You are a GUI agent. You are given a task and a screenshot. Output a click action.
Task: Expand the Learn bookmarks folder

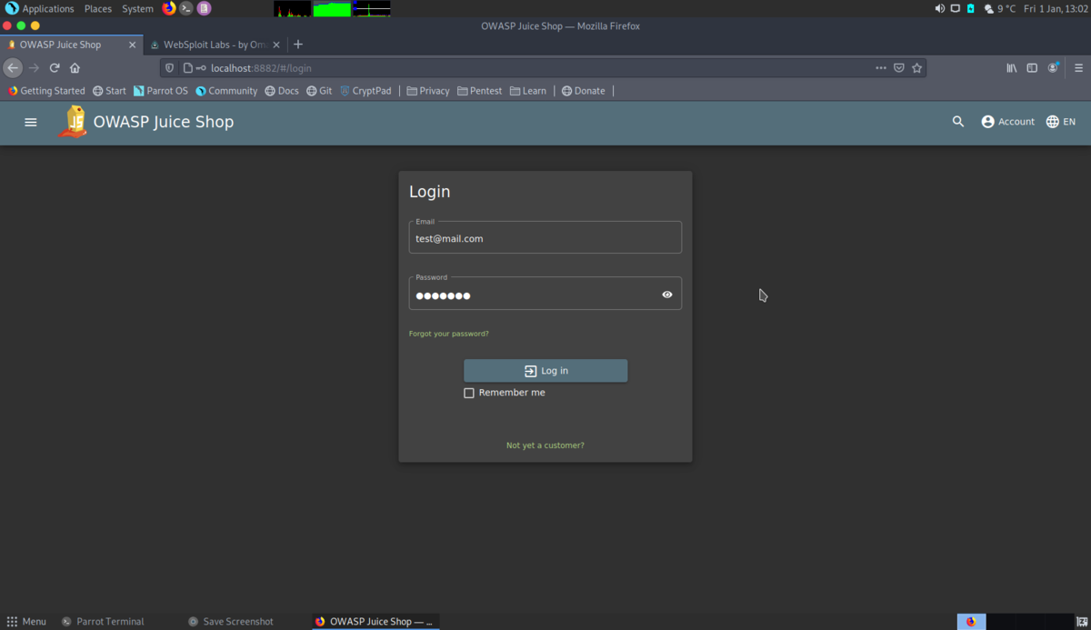pyautogui.click(x=528, y=91)
